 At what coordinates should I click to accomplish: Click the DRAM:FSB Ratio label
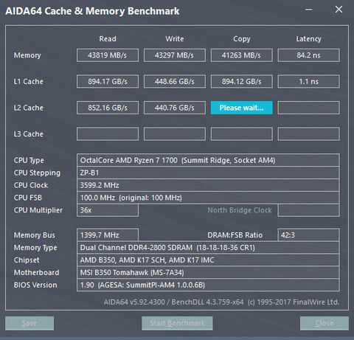point(235,235)
